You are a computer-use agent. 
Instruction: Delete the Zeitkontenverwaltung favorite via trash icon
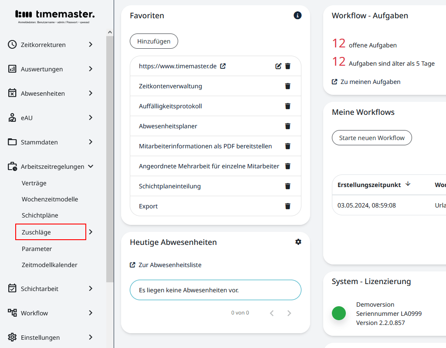(287, 86)
